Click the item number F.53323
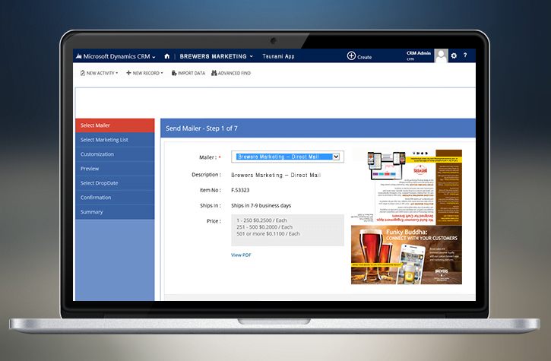Viewport: 551px width, 361px height. tap(240, 190)
